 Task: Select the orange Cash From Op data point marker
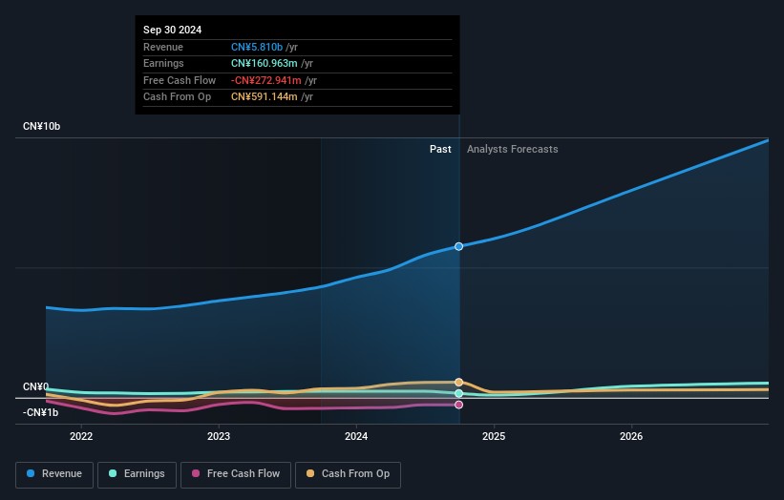[458, 382]
